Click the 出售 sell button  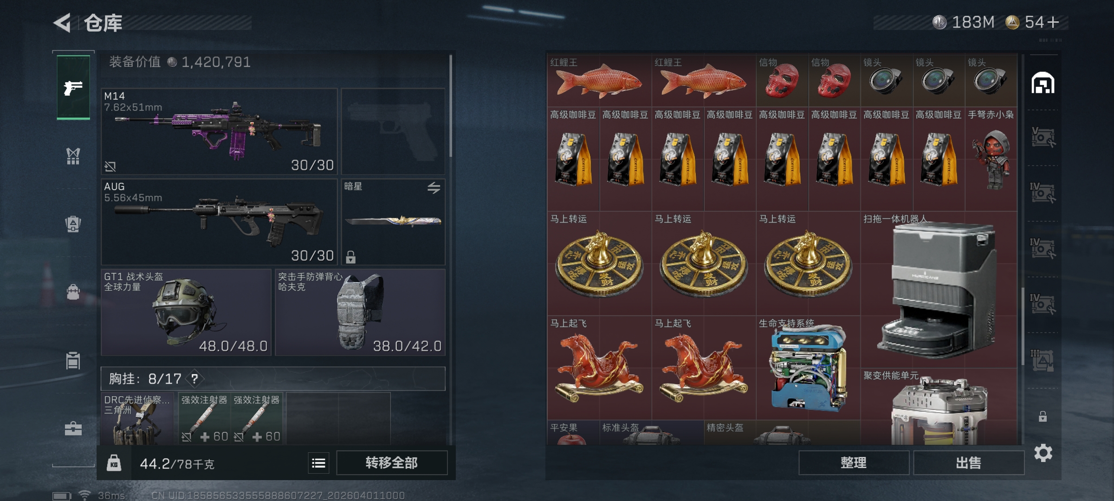pos(969,463)
